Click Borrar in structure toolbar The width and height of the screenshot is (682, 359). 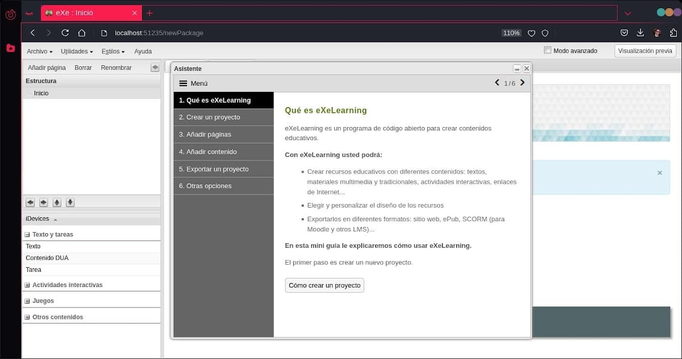(83, 67)
